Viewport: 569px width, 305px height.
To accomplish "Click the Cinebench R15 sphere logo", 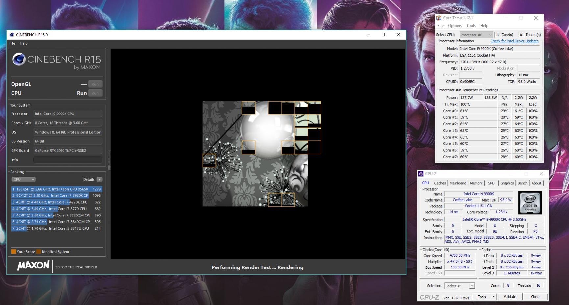I will [19, 59].
